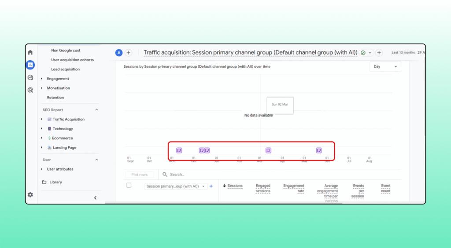Click the Library folder icon
451x248 pixels.
[x=44, y=182]
